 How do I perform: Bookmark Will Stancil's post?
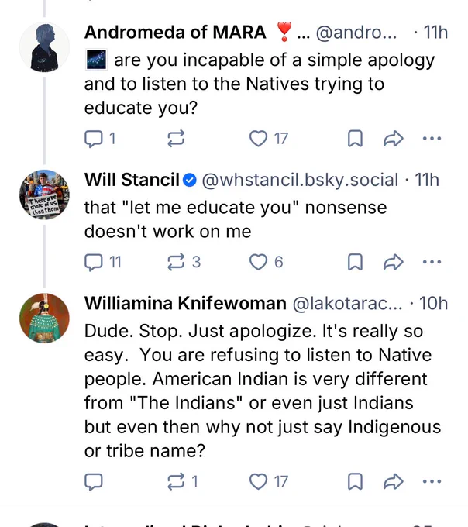pos(355,262)
